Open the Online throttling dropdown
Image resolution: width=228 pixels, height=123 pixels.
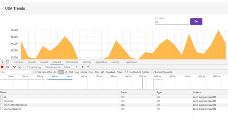point(70,67)
